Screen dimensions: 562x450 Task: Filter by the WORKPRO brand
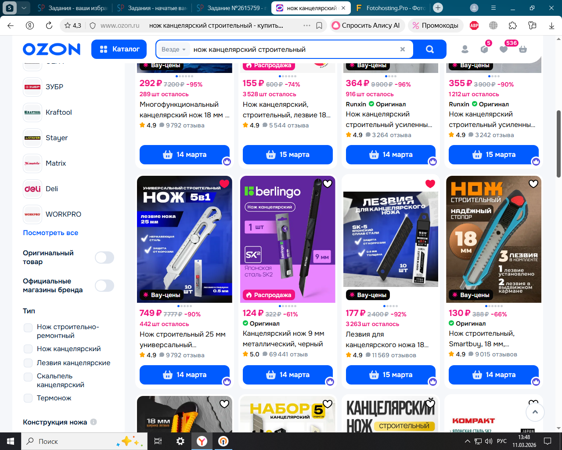pos(52,214)
